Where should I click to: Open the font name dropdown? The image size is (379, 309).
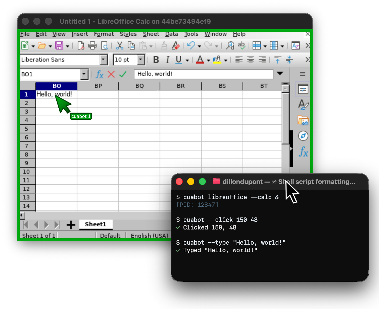click(103, 60)
